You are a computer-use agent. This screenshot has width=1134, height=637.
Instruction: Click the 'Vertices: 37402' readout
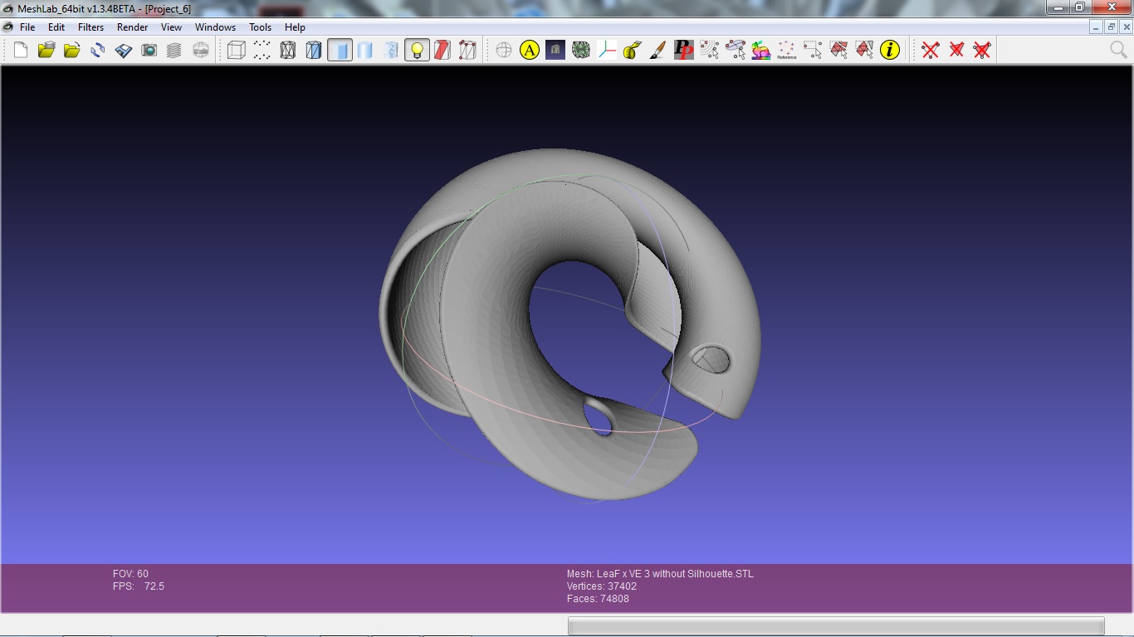pos(602,586)
